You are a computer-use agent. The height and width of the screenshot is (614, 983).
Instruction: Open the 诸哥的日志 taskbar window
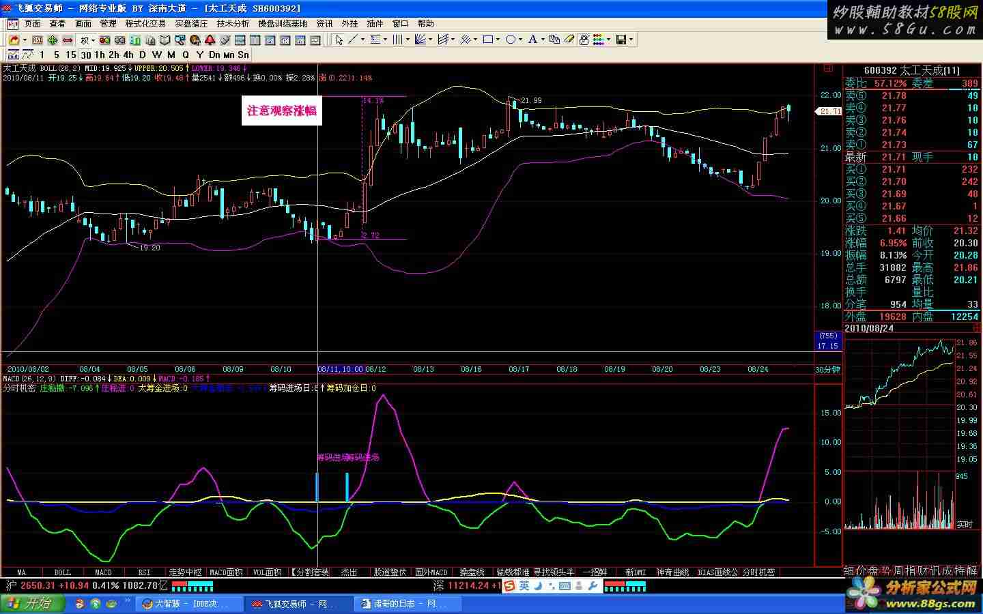pos(408,604)
